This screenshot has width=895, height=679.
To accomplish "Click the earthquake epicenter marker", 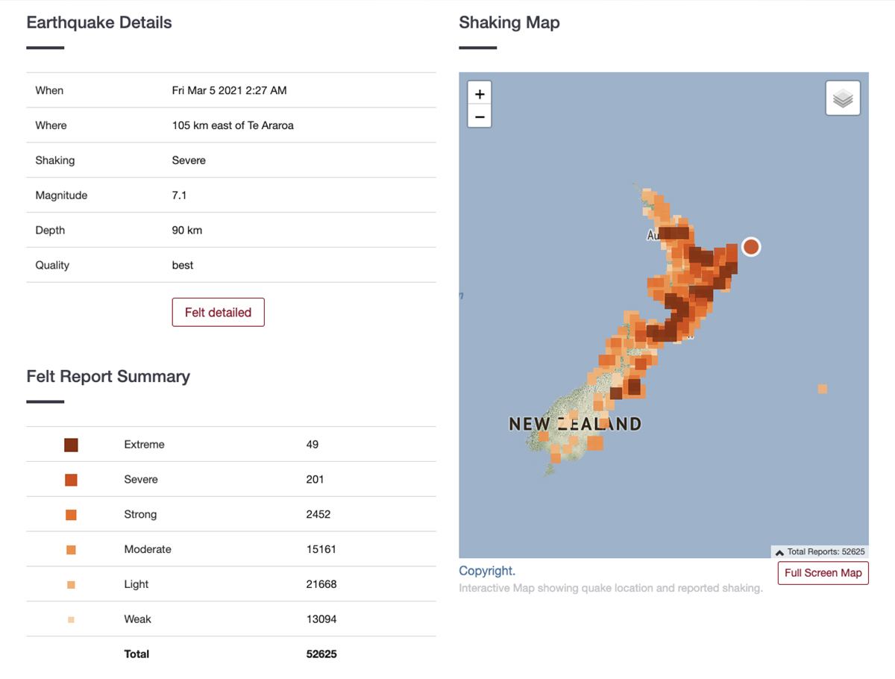I will 751,246.
